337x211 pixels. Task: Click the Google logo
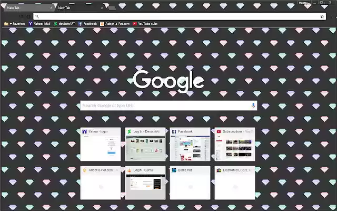[168, 81]
